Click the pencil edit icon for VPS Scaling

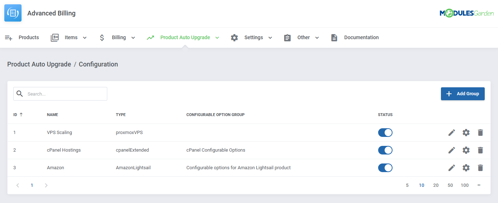coord(451,133)
